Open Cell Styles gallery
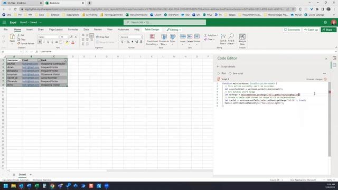The image size is (338, 190). click(x=173, y=40)
